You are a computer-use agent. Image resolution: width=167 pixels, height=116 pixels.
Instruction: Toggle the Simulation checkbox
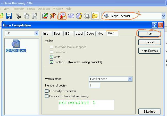tap(51, 52)
